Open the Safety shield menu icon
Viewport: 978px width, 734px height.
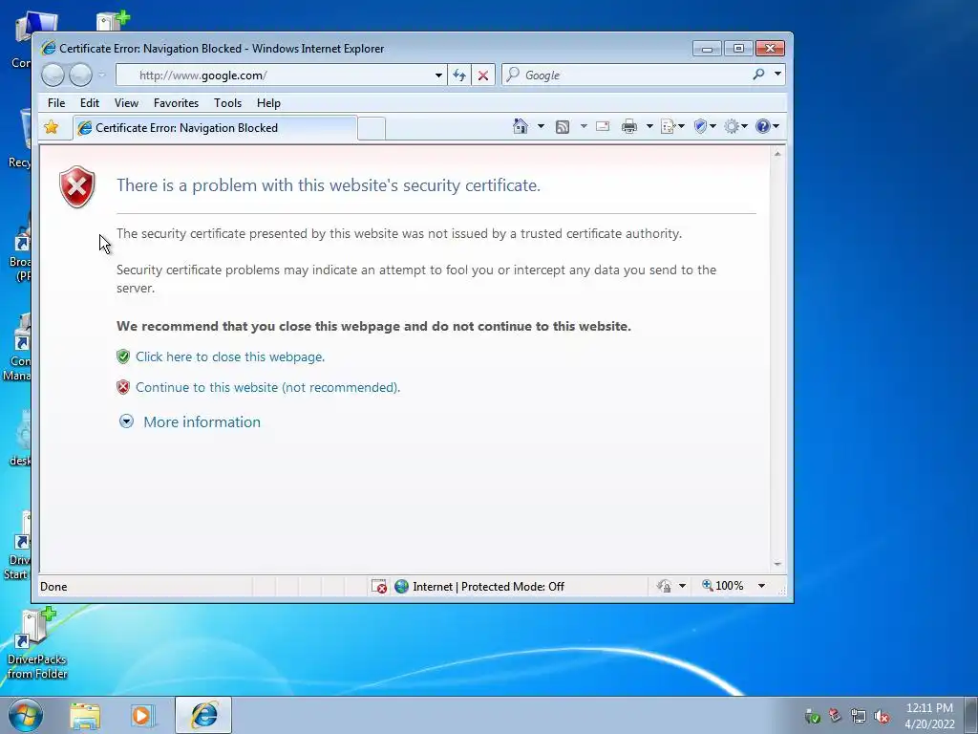point(704,127)
